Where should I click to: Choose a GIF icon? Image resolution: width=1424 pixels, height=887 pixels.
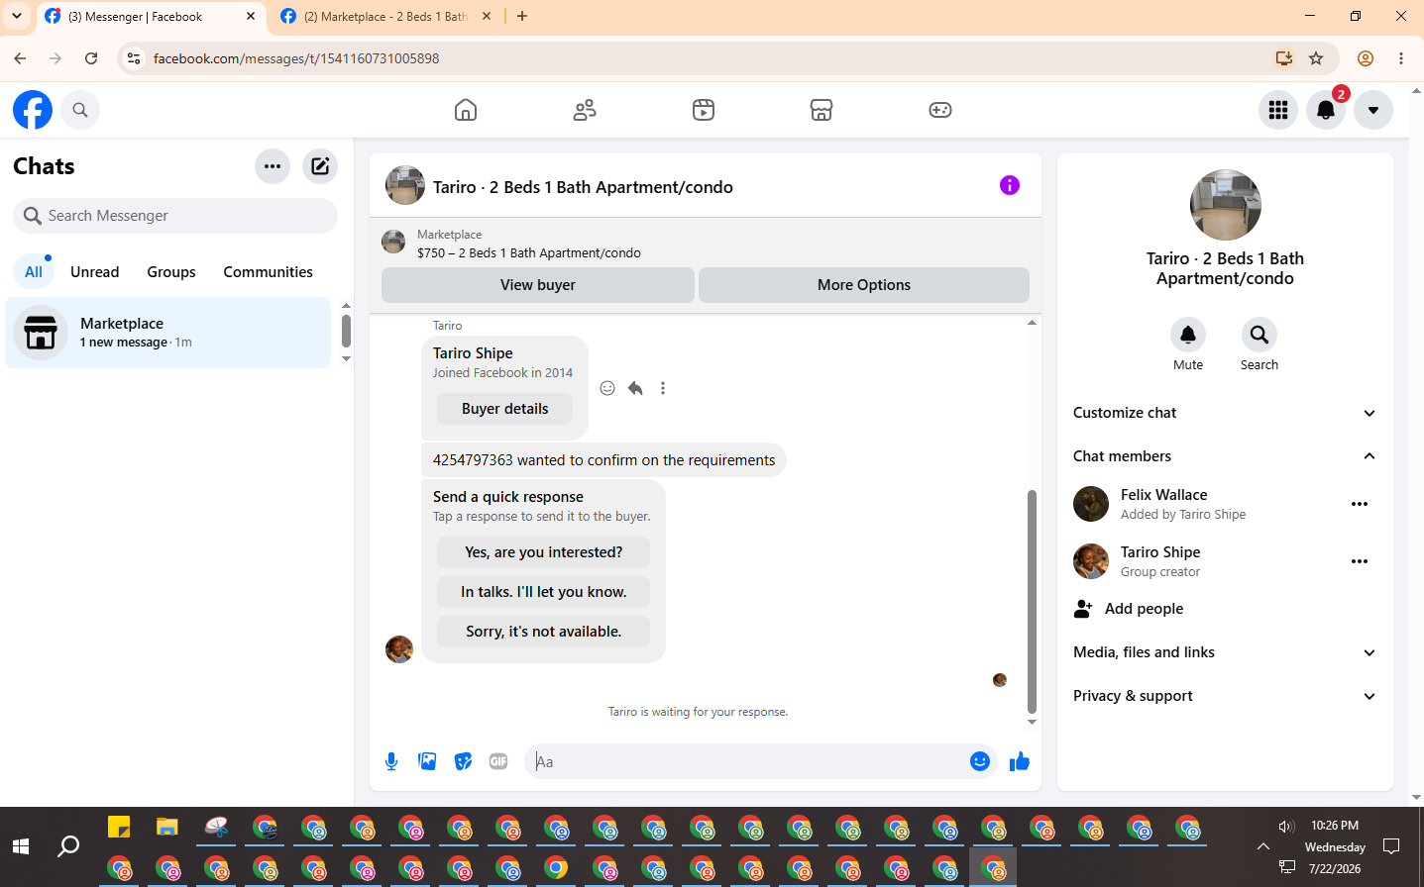coord(498,761)
